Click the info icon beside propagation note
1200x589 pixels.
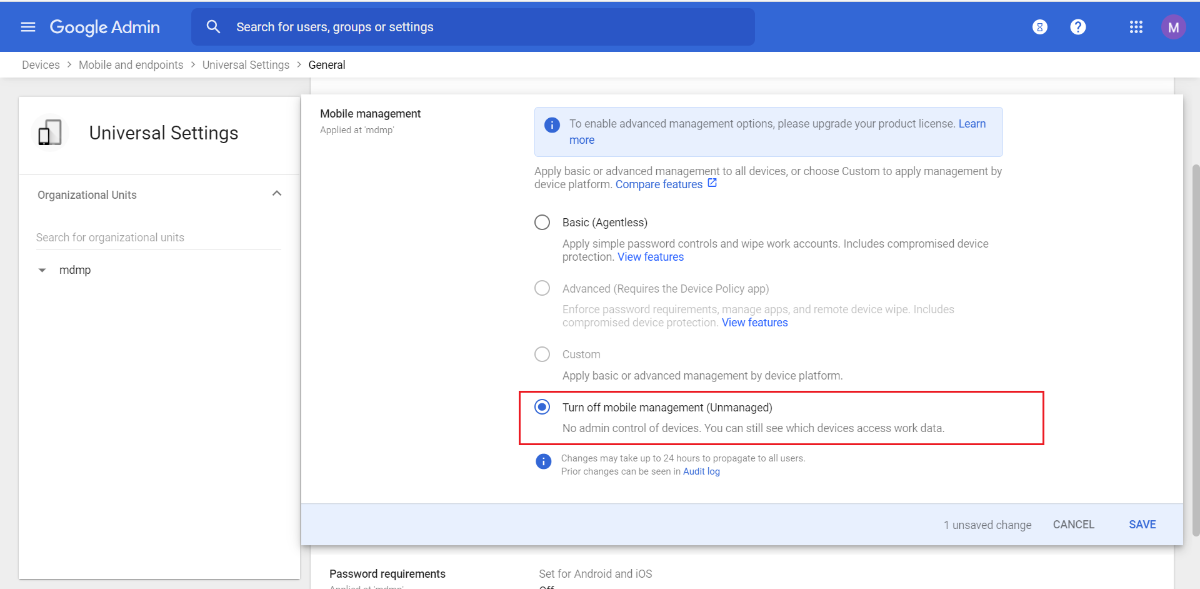(544, 461)
